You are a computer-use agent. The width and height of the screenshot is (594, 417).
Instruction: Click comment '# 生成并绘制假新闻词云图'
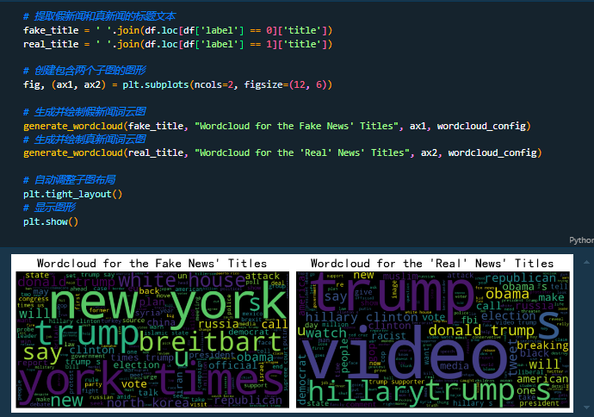[85, 112]
